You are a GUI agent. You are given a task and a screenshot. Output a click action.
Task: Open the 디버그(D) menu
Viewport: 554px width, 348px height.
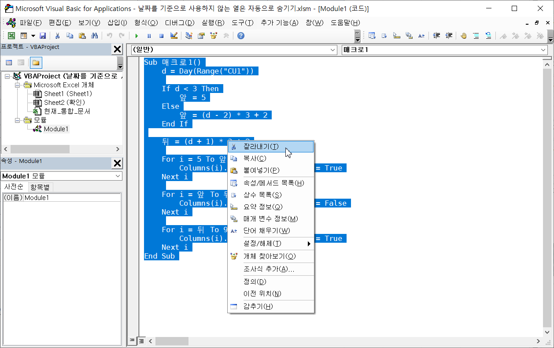(x=179, y=22)
